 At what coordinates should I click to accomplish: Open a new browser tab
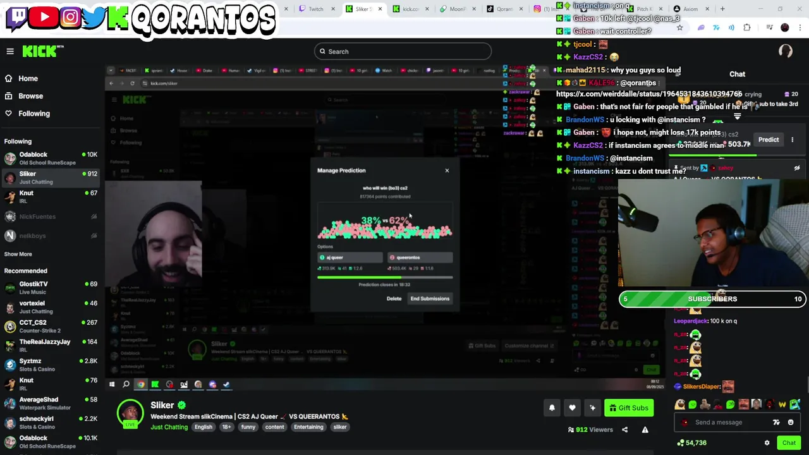click(x=722, y=9)
